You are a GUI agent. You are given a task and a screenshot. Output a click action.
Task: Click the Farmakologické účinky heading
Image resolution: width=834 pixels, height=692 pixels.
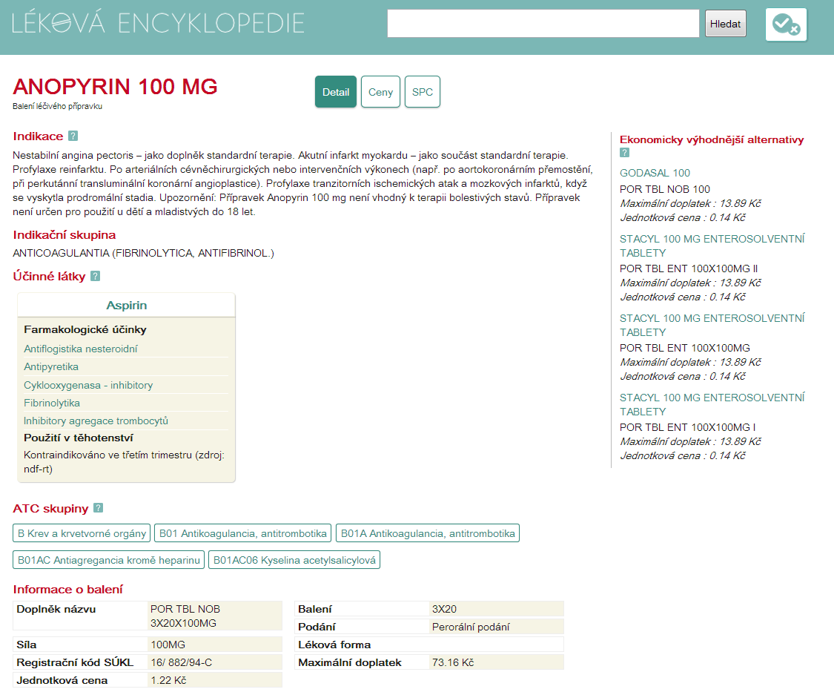click(x=85, y=329)
